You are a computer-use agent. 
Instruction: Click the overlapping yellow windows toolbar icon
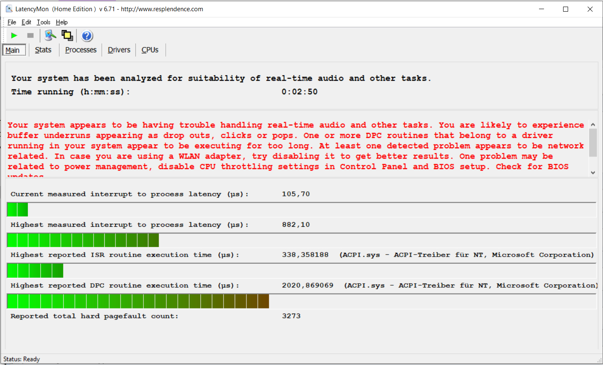(67, 36)
